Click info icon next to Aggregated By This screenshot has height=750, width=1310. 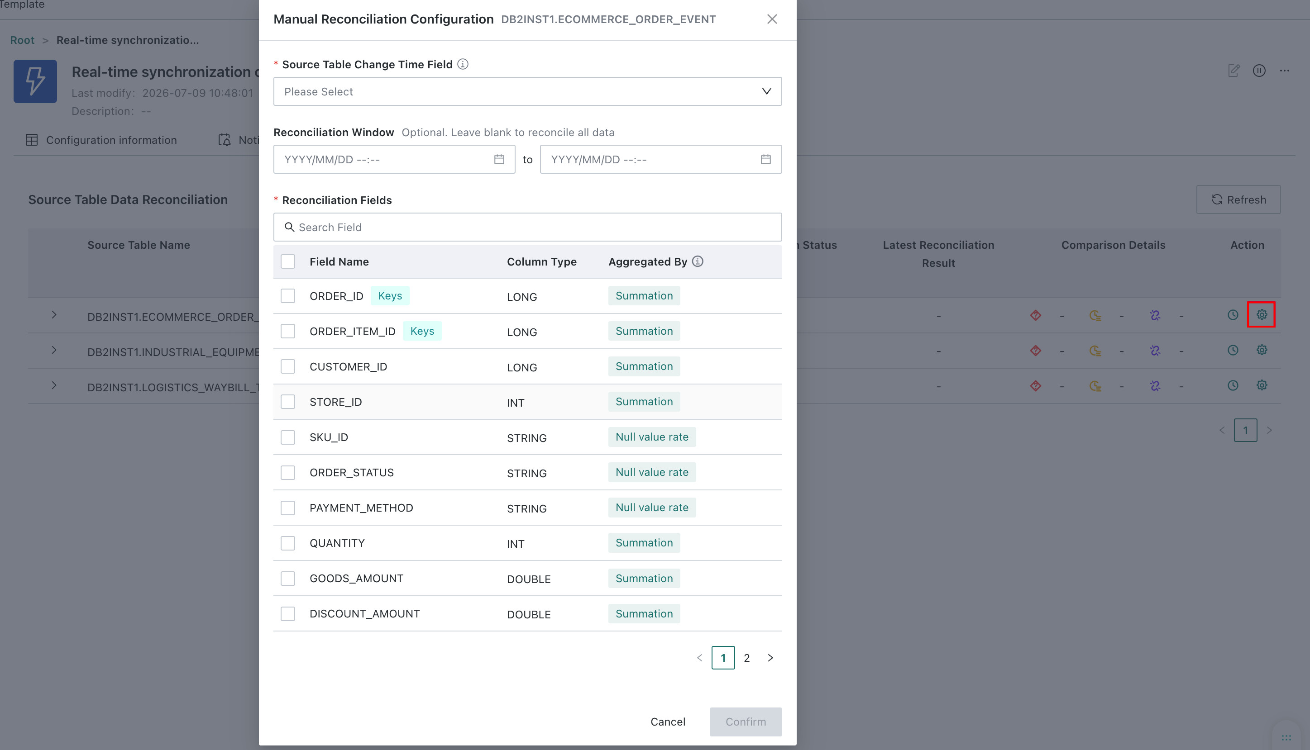[697, 261]
